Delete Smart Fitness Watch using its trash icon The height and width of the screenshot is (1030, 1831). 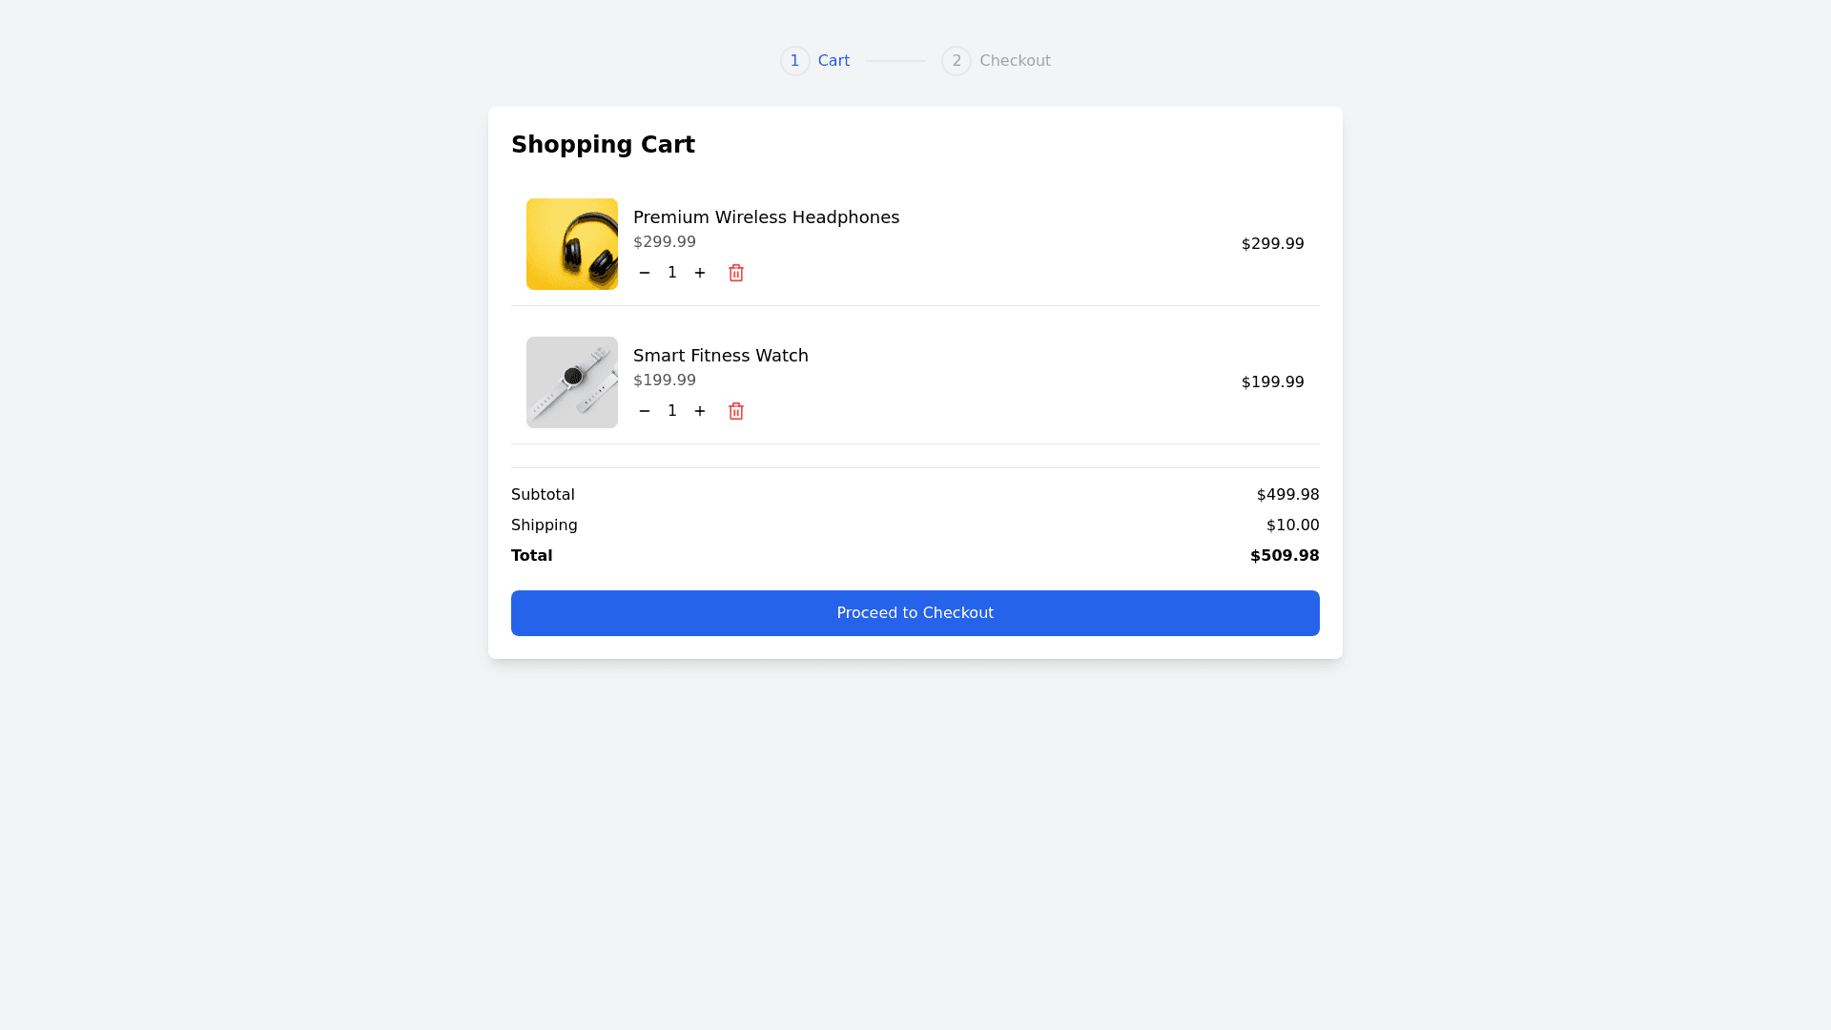click(x=736, y=411)
